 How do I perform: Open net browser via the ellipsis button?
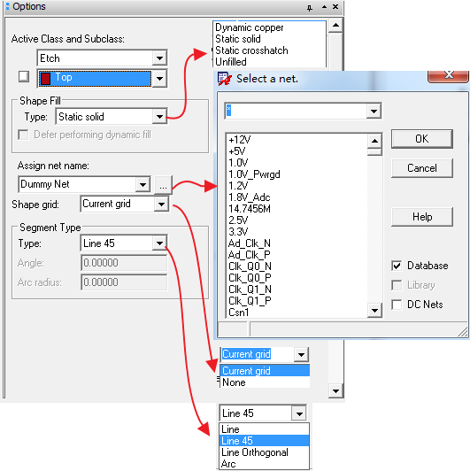pos(163,184)
